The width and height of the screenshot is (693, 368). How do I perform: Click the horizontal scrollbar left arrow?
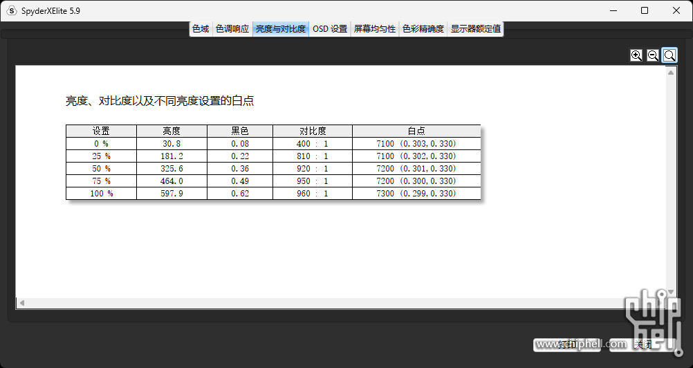21,303
